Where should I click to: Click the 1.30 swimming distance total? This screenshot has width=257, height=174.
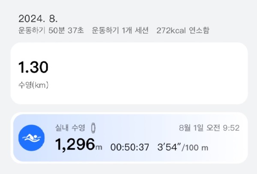click(x=33, y=67)
